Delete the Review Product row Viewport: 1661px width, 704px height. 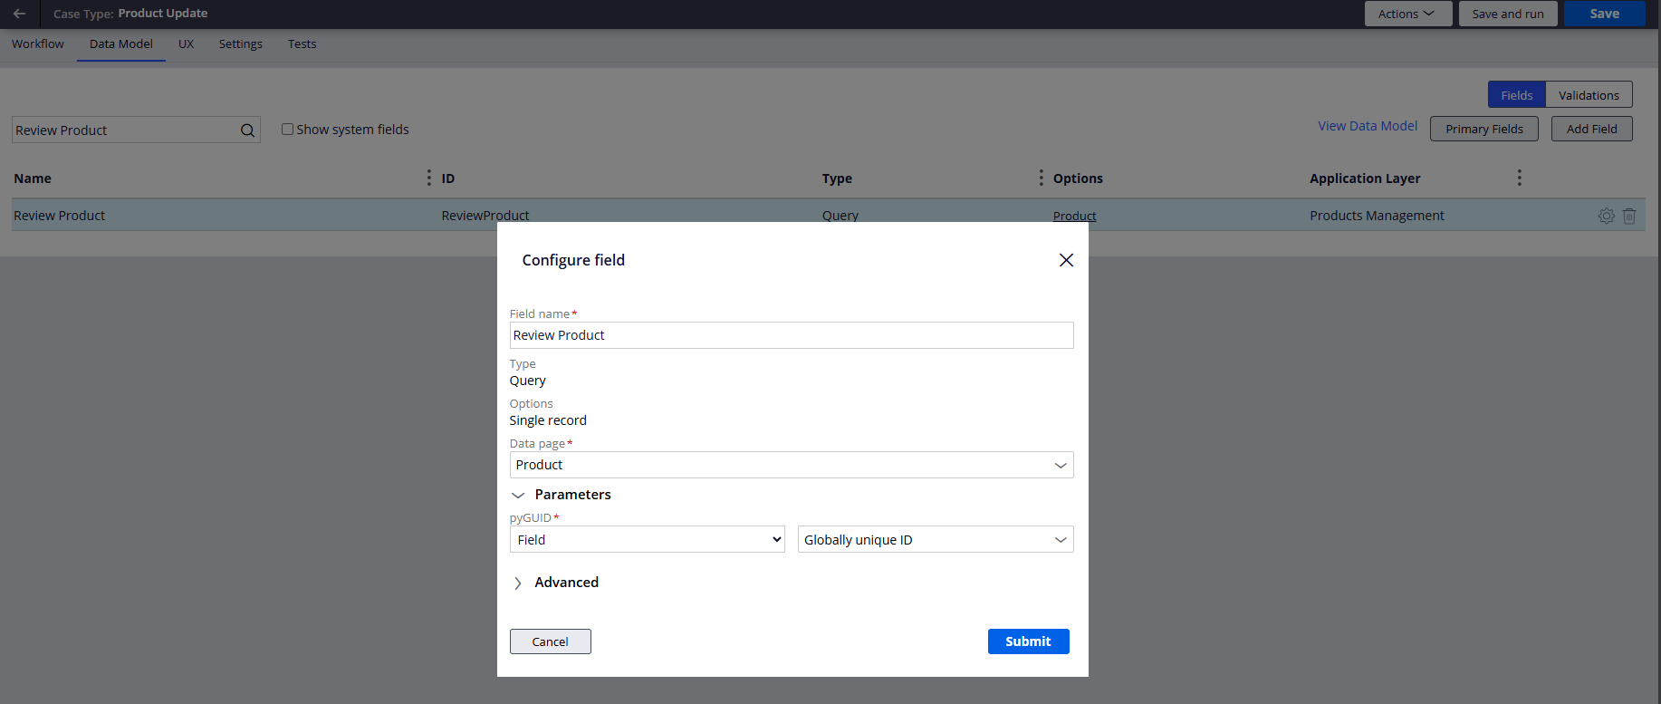1629,216
